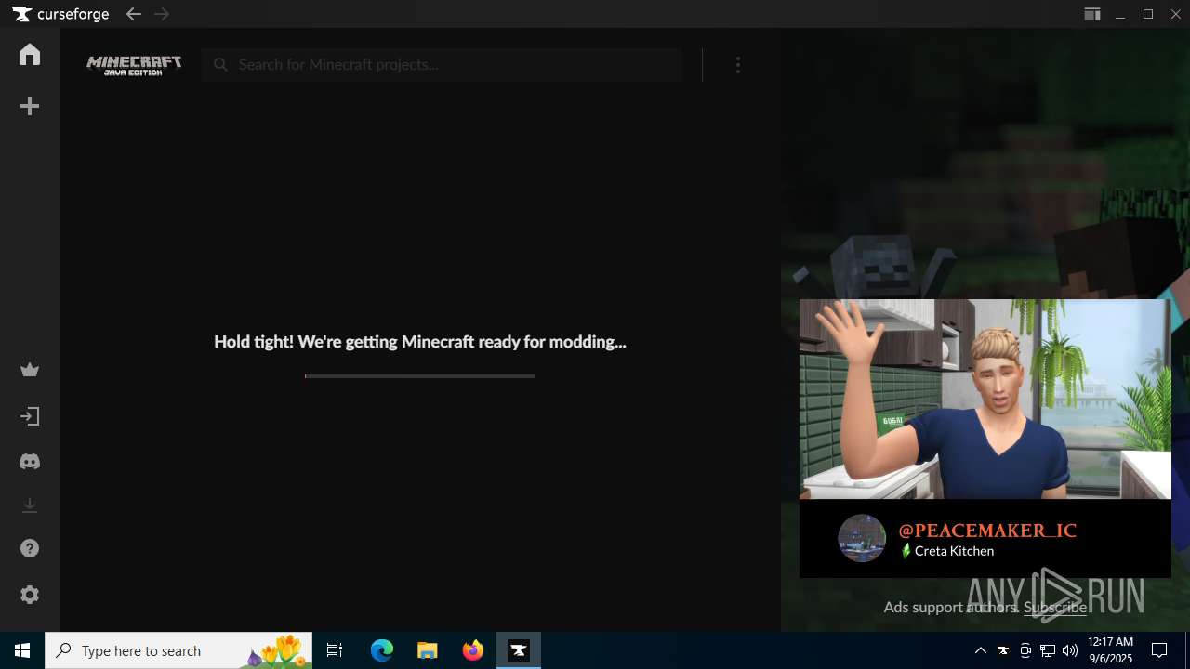
Task: Click the loading progress bar
Action: [x=420, y=376]
